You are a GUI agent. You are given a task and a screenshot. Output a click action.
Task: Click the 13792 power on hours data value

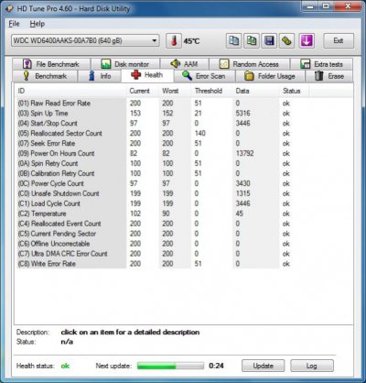click(244, 153)
